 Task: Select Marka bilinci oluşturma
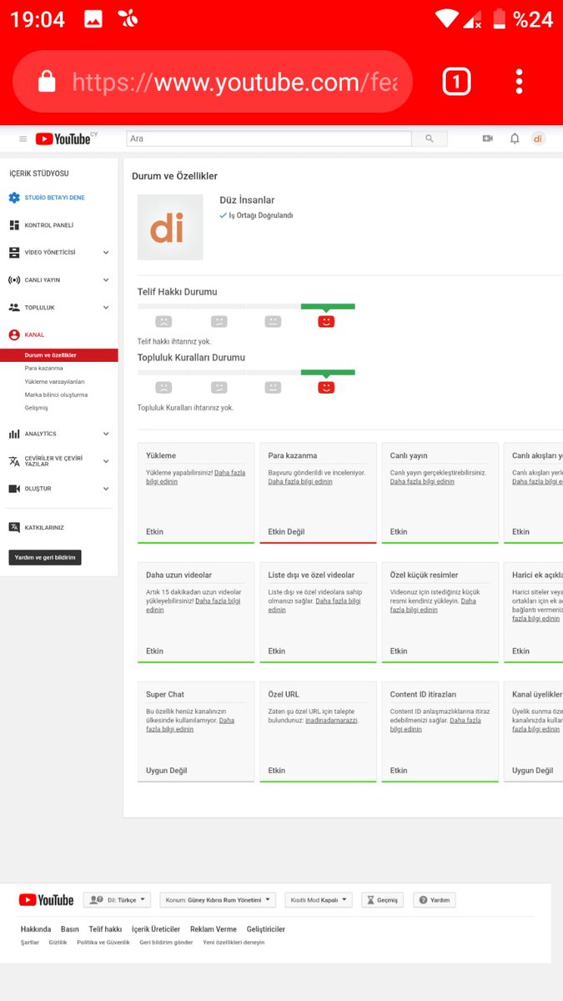point(56,395)
